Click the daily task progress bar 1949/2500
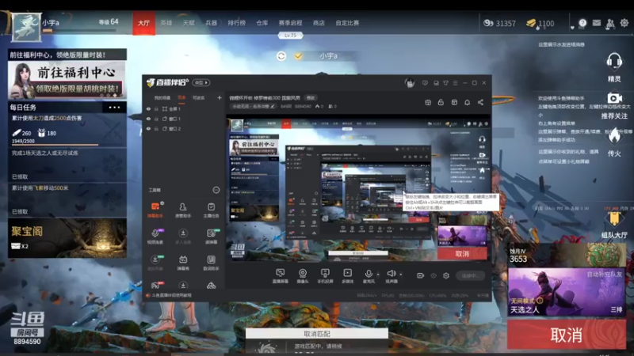This screenshot has height=356, width=634. (x=55, y=144)
